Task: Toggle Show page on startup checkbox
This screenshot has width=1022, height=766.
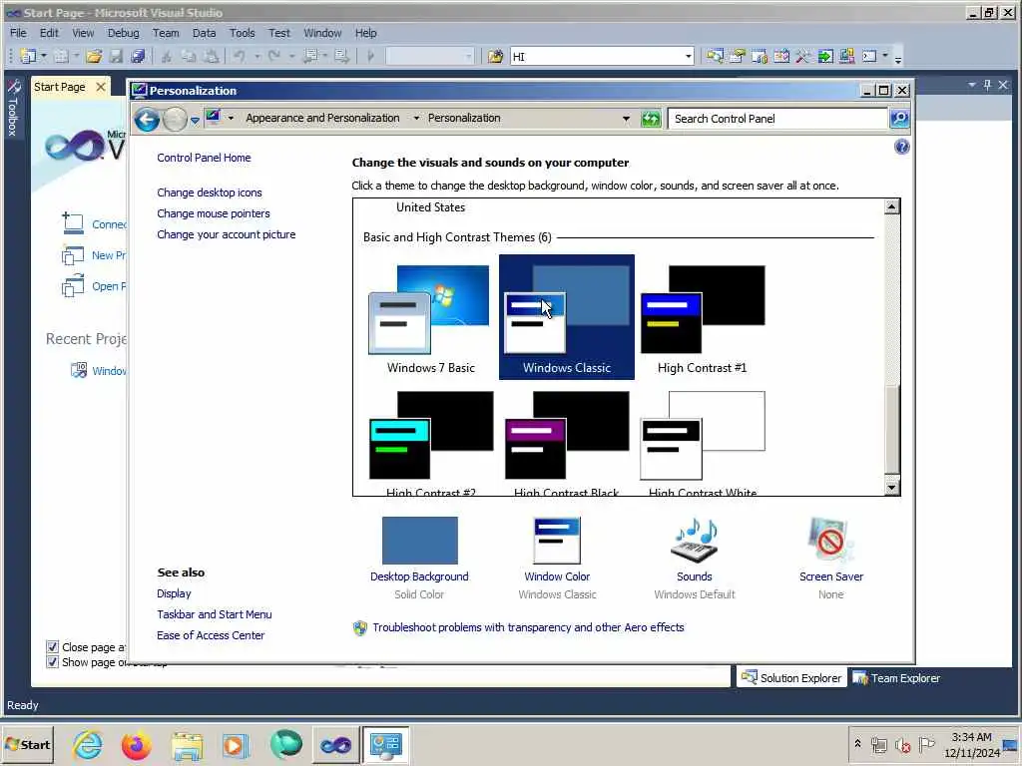Action: pyautogui.click(x=52, y=662)
